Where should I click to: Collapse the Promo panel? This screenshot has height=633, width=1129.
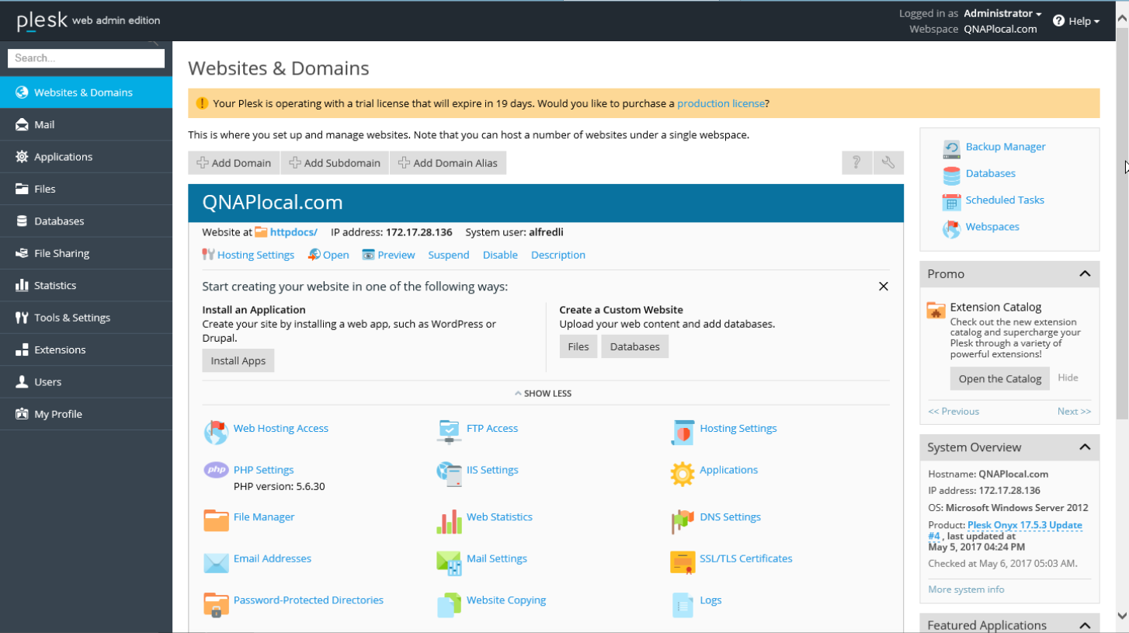pyautogui.click(x=1085, y=273)
